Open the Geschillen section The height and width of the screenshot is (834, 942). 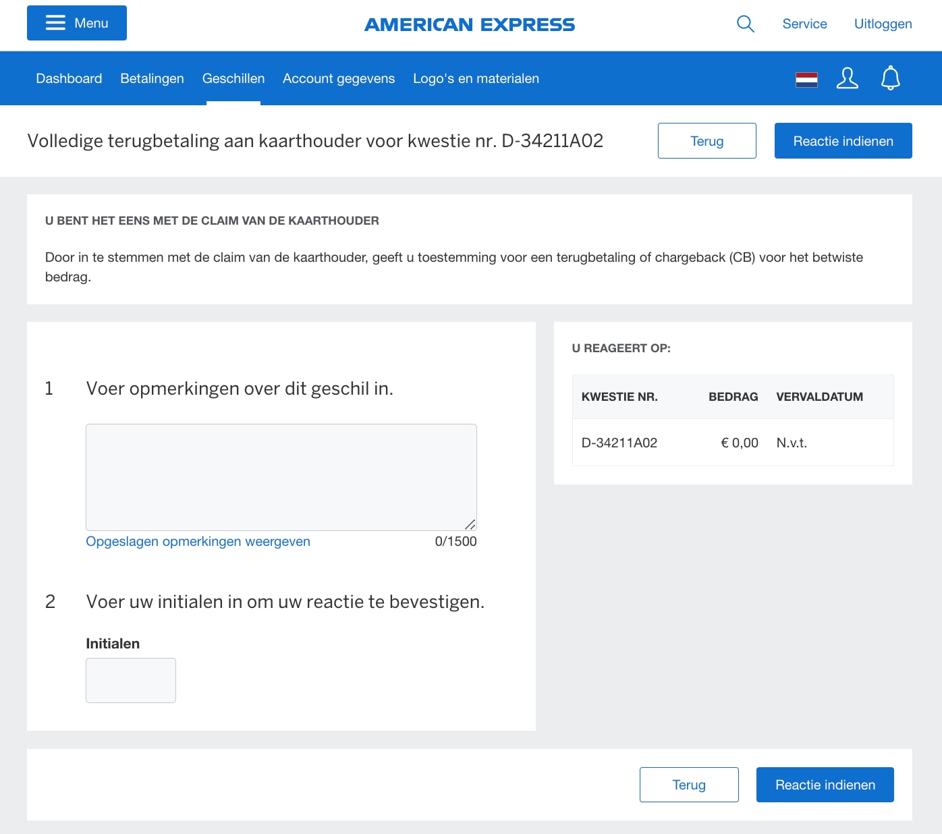click(x=233, y=78)
